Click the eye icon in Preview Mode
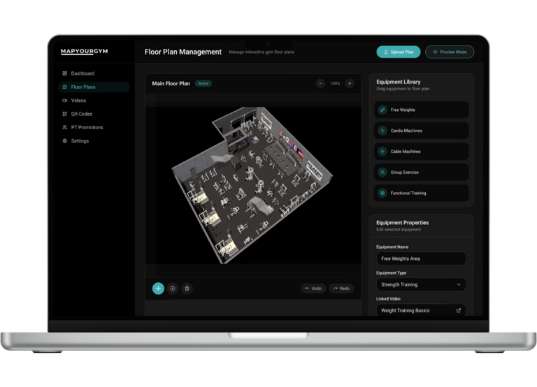537x387 pixels. point(436,52)
